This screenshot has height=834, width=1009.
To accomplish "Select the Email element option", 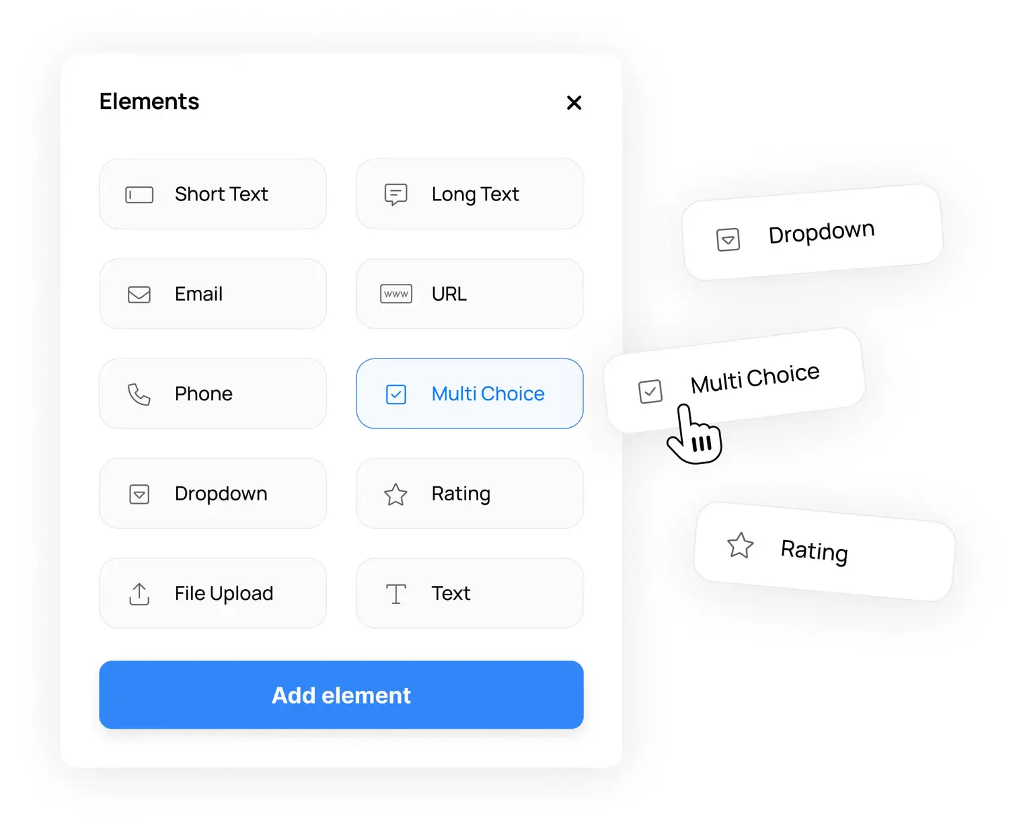I will point(213,294).
